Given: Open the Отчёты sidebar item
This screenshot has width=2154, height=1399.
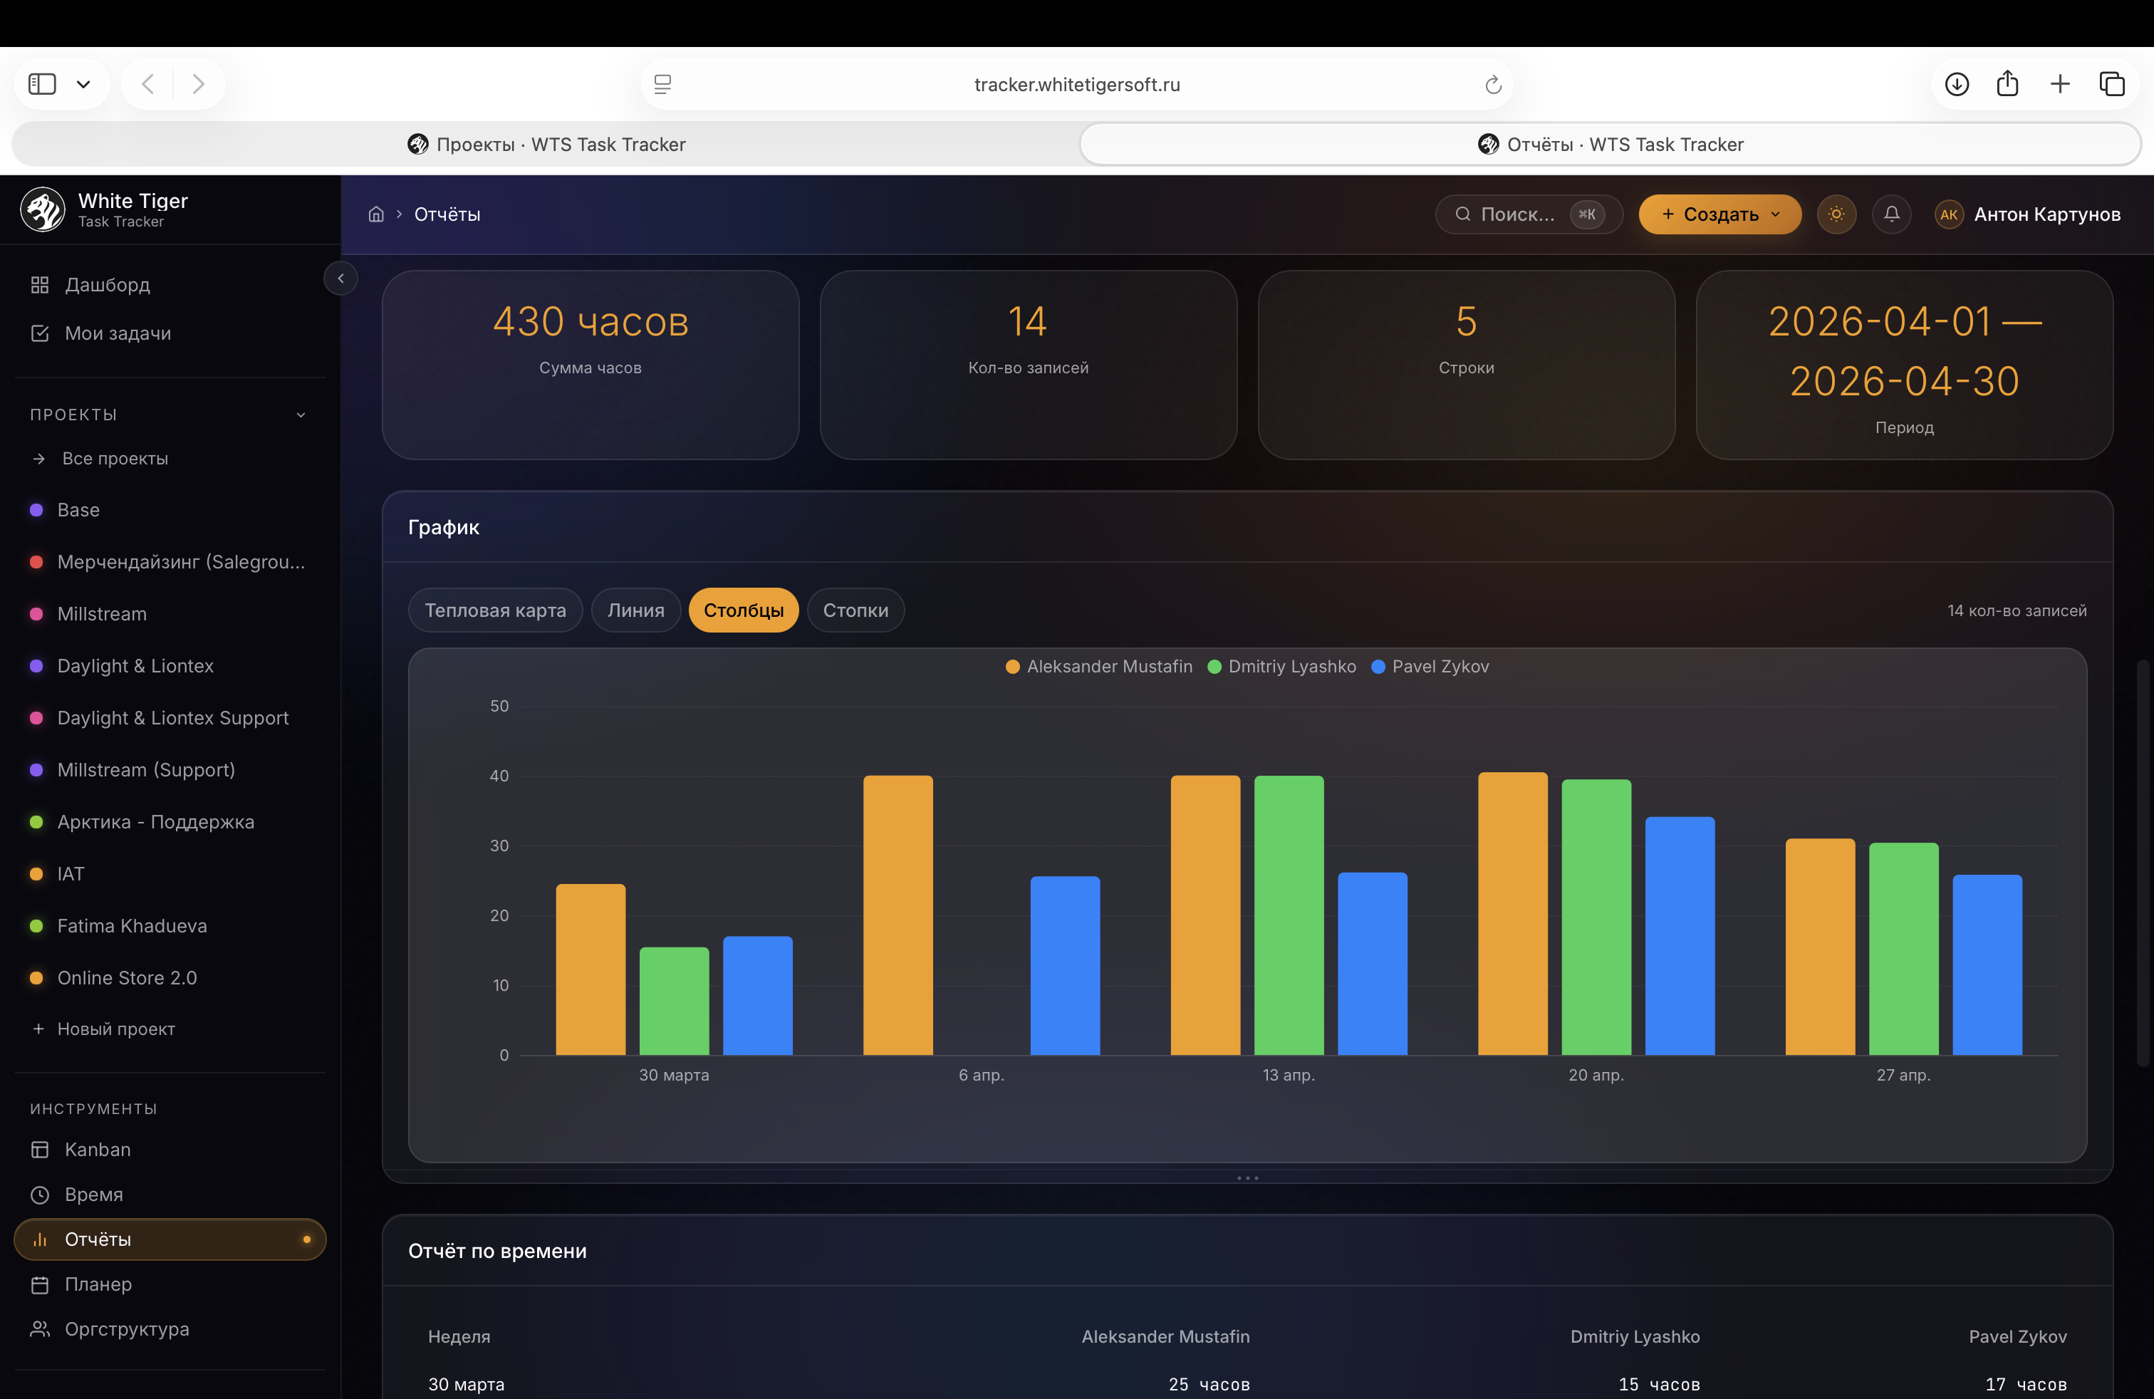Looking at the screenshot, I should point(170,1239).
